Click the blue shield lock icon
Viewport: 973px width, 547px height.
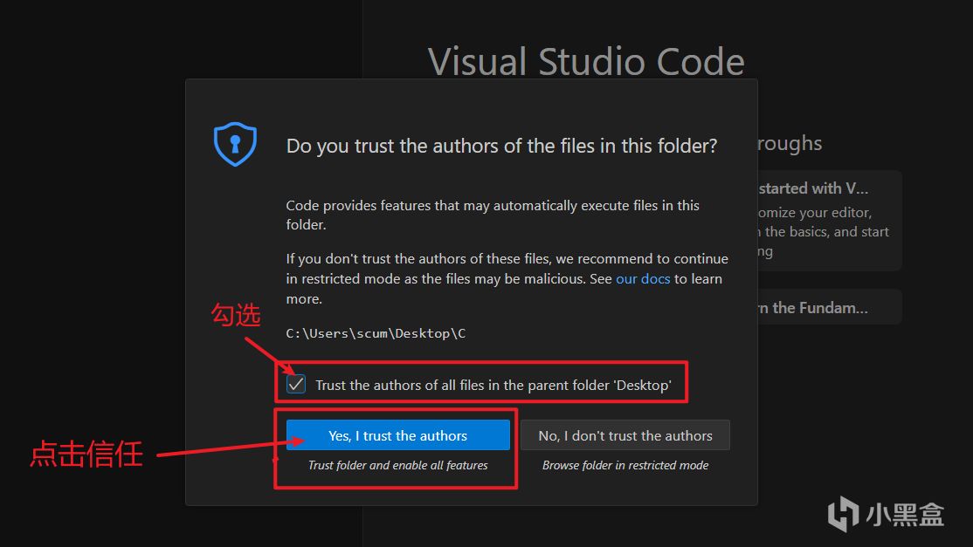click(x=235, y=144)
